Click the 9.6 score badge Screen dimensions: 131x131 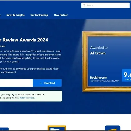126,75
